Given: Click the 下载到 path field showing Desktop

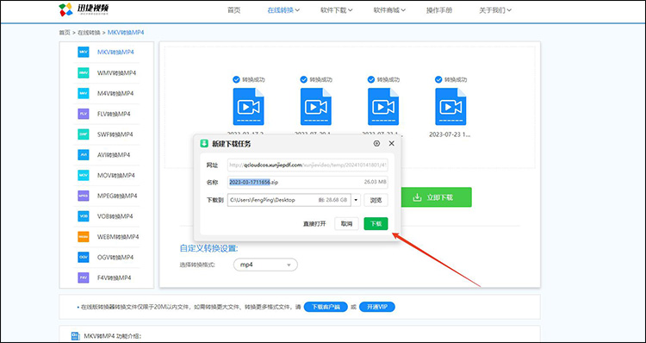Looking at the screenshot, I should [x=289, y=200].
